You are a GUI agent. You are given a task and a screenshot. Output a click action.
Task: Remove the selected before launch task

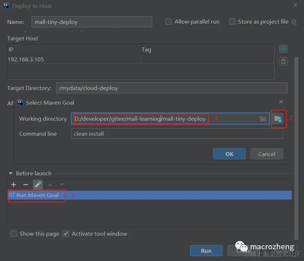26,185
